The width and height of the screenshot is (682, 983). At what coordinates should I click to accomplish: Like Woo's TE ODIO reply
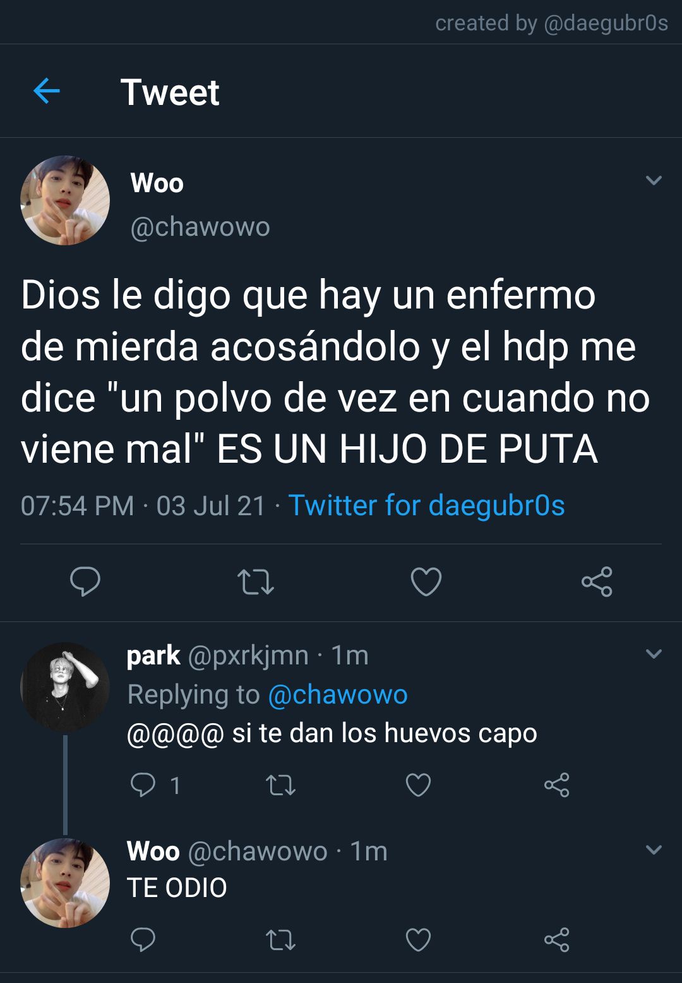point(418,940)
